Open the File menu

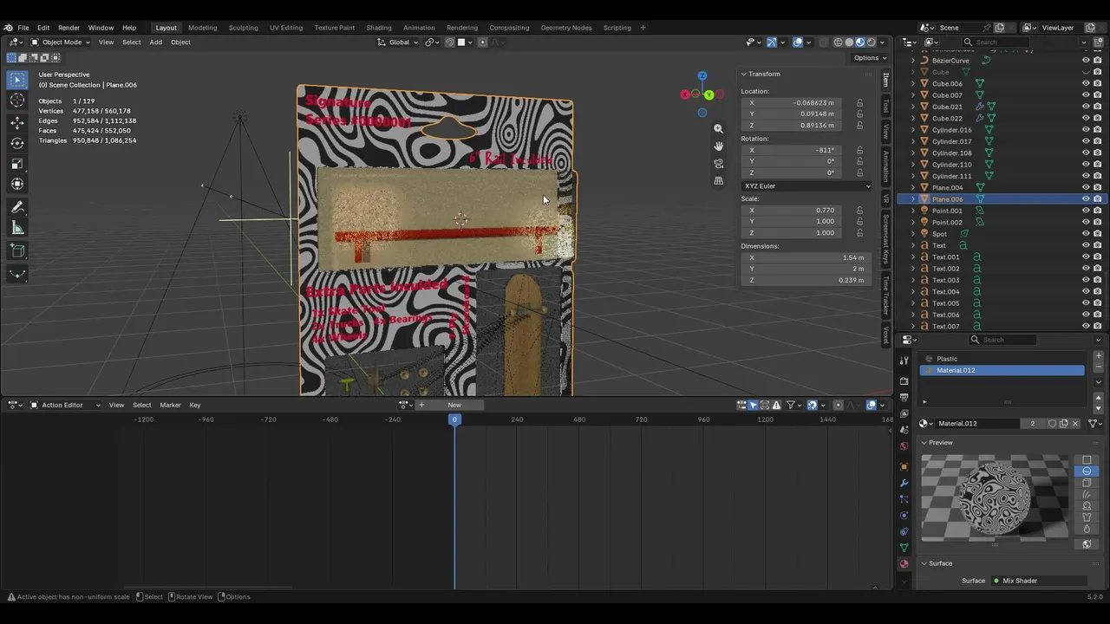point(23,28)
